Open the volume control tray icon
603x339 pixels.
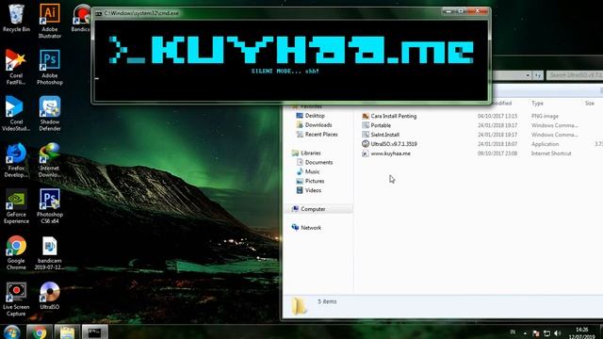click(558, 333)
